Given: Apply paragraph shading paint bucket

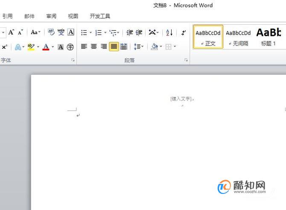Looking at the screenshot, I should [x=155, y=47].
